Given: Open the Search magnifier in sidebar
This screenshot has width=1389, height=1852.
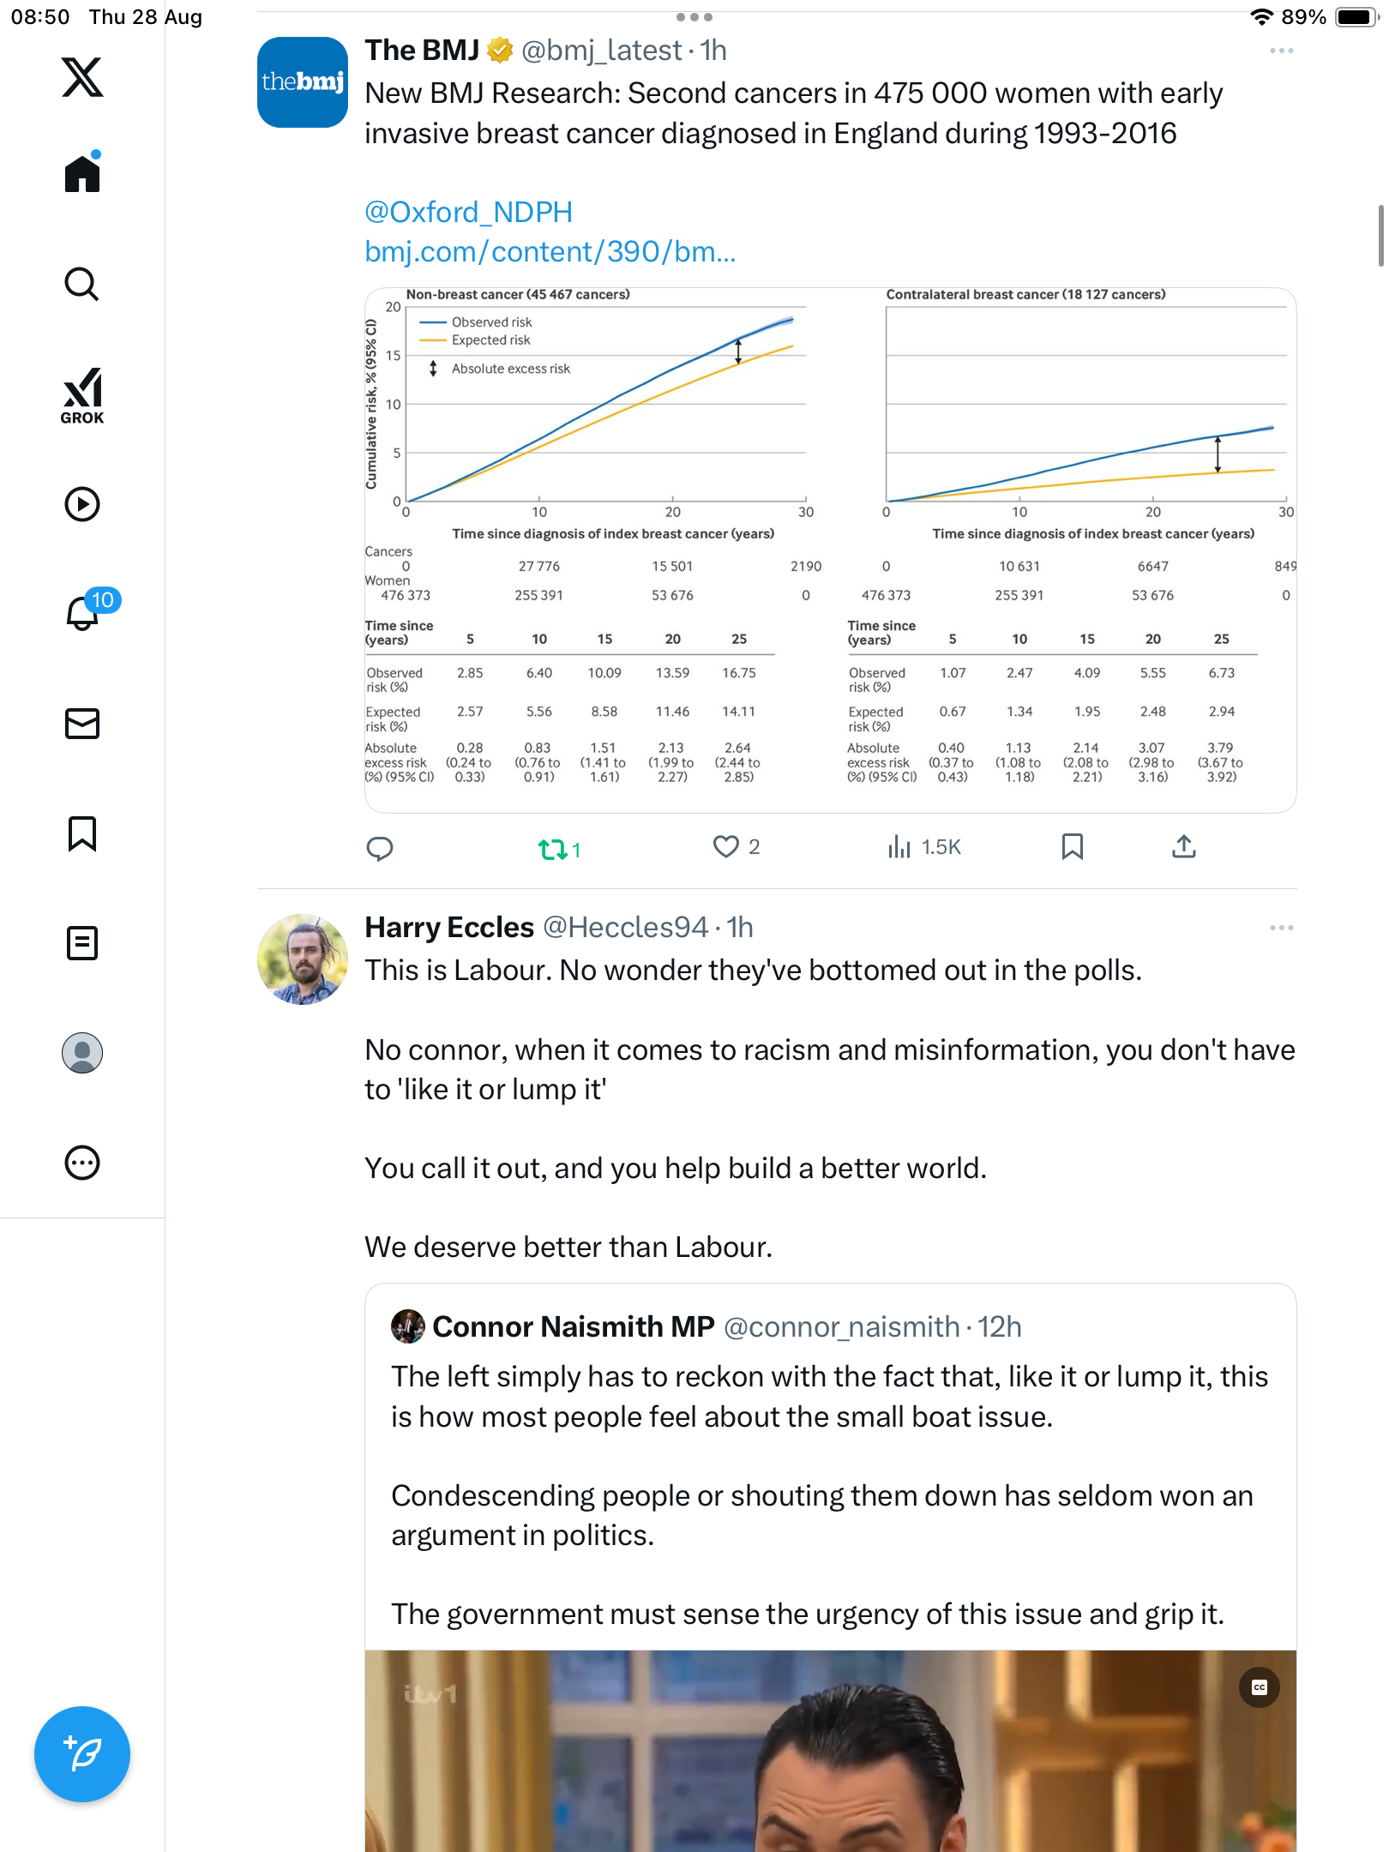Looking at the screenshot, I should coord(82,285).
